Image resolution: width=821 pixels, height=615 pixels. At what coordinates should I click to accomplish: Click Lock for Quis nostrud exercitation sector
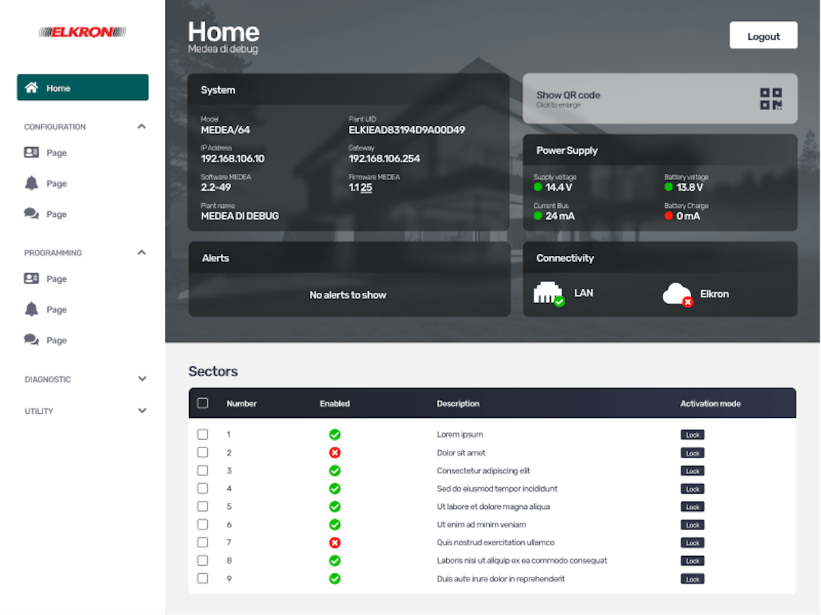click(x=692, y=542)
